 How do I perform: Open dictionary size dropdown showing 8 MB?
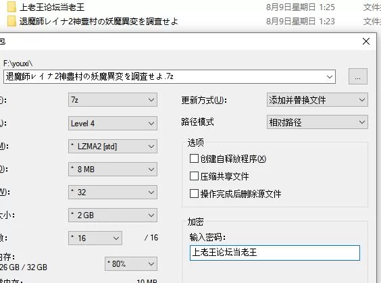coord(113,169)
